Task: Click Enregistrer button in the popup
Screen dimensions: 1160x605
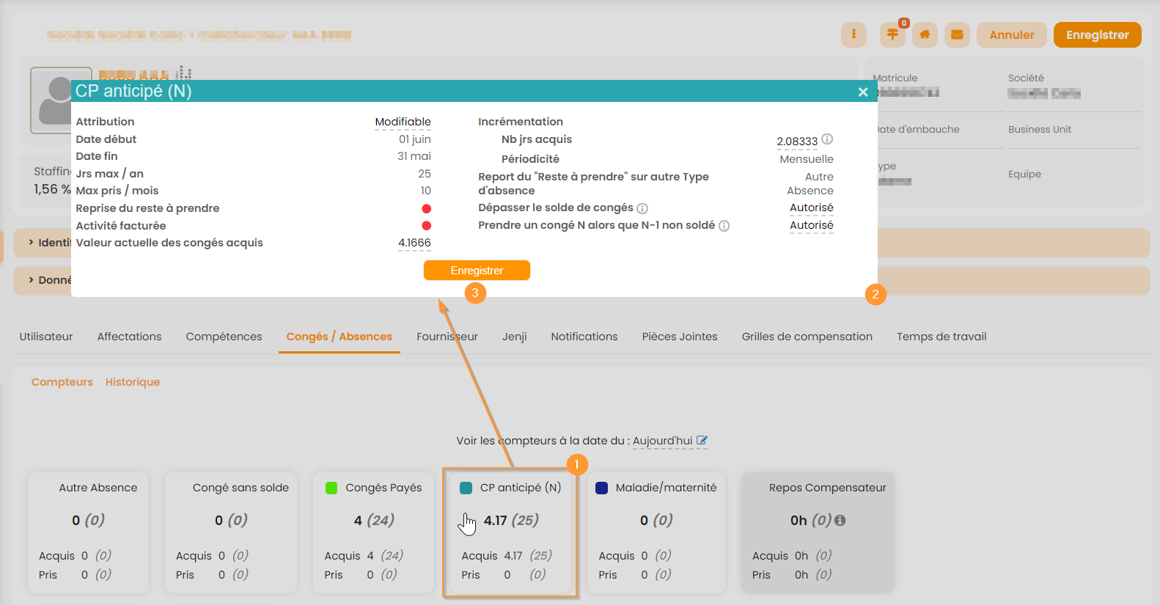Action: click(x=477, y=271)
